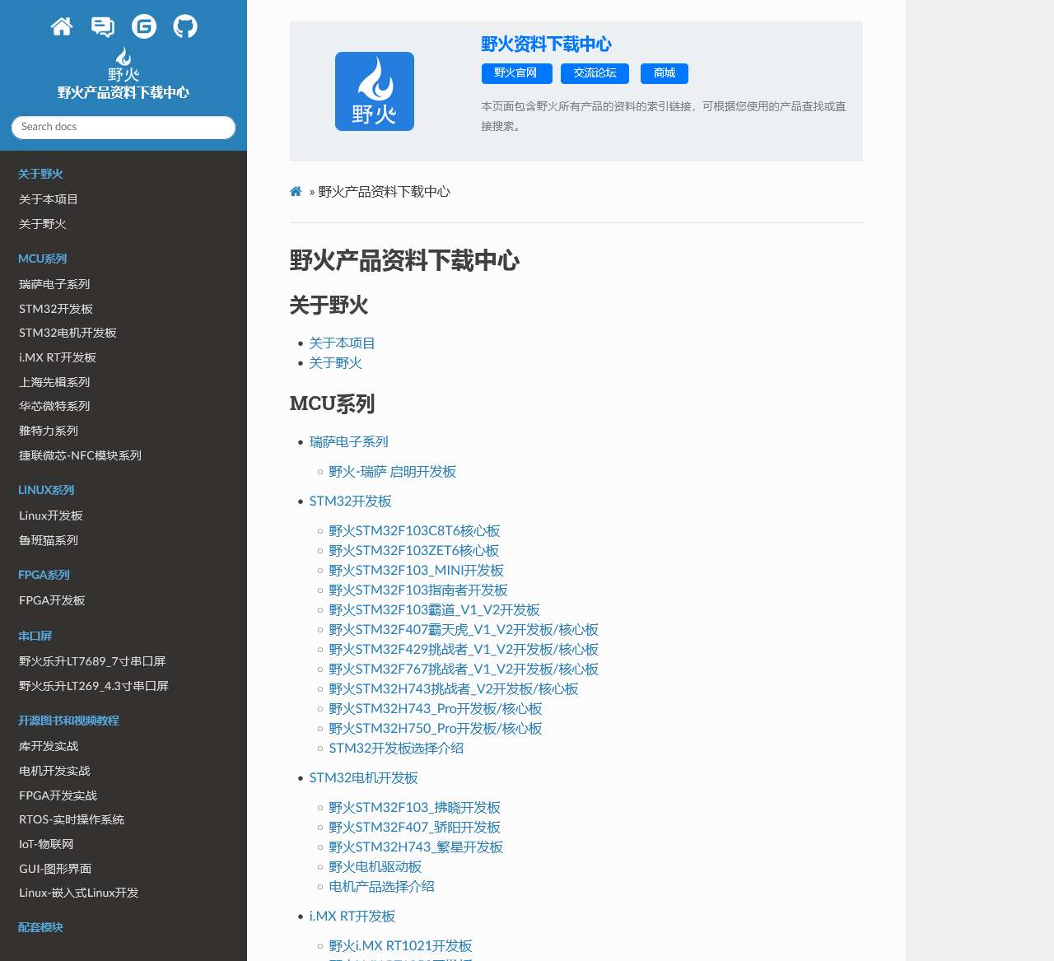Click i.MX RT开发板 link in main content

pos(352,917)
